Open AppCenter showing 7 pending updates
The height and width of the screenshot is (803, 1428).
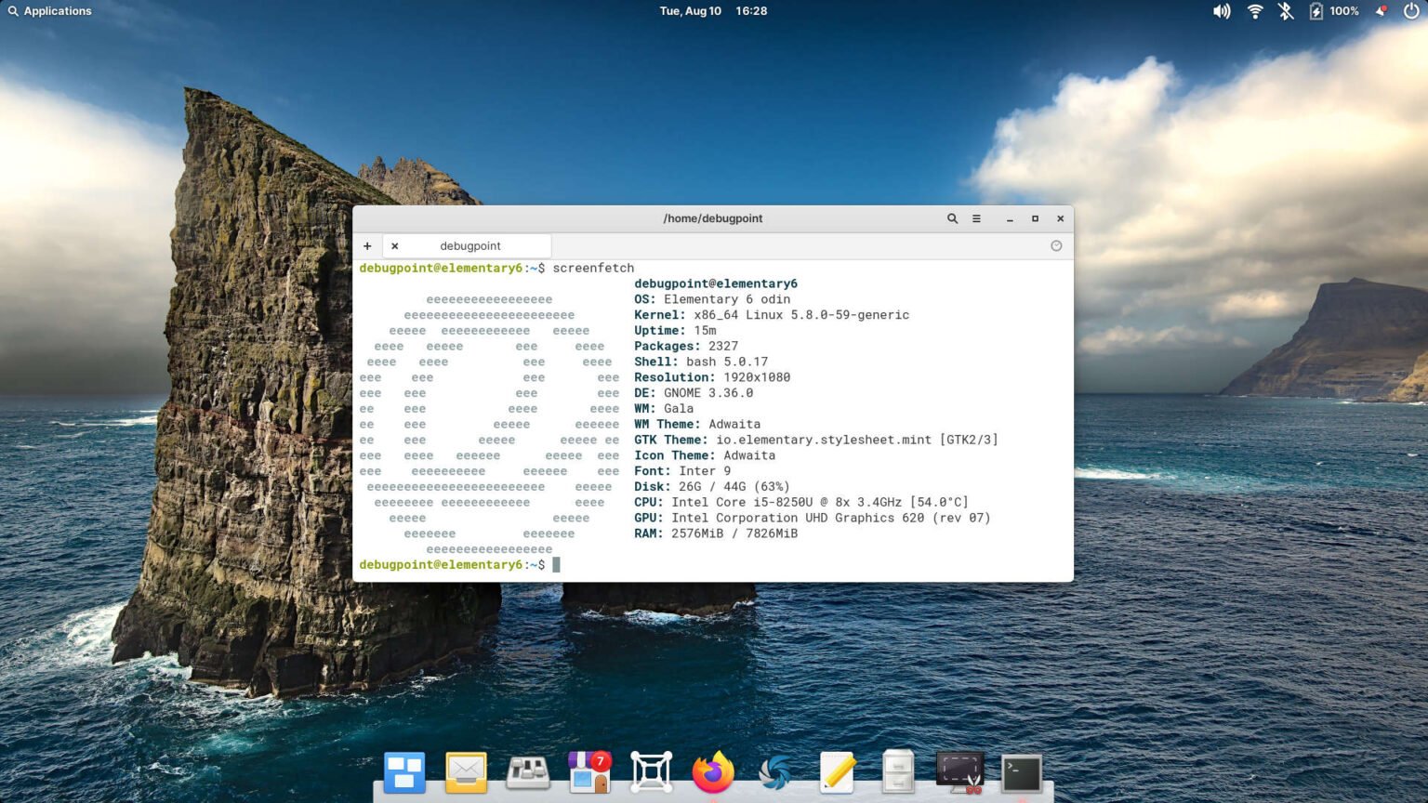(588, 771)
